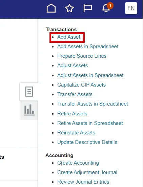Choose the Retire Assets link
The height and width of the screenshot is (187, 143).
pos(72,114)
